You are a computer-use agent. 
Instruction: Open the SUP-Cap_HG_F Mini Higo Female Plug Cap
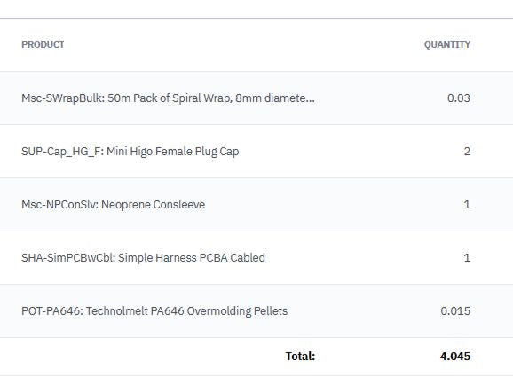point(130,152)
